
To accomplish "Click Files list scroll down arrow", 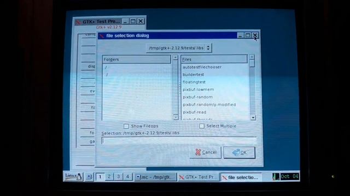I will pyautogui.click(x=253, y=118).
